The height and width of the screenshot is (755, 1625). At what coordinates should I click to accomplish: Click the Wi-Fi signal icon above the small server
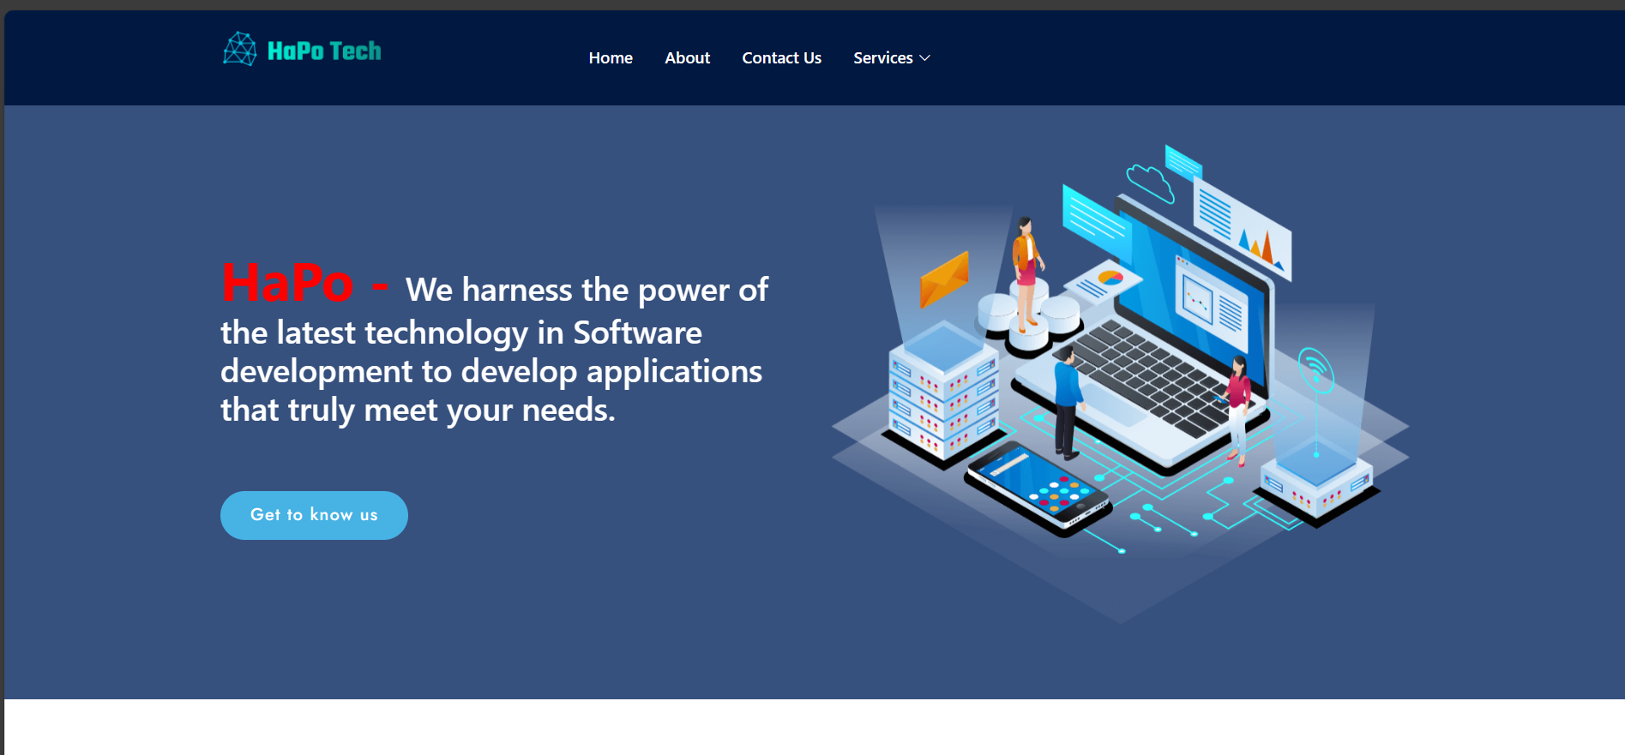pyautogui.click(x=1315, y=369)
